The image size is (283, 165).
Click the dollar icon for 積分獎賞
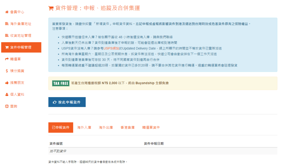click(7, 71)
